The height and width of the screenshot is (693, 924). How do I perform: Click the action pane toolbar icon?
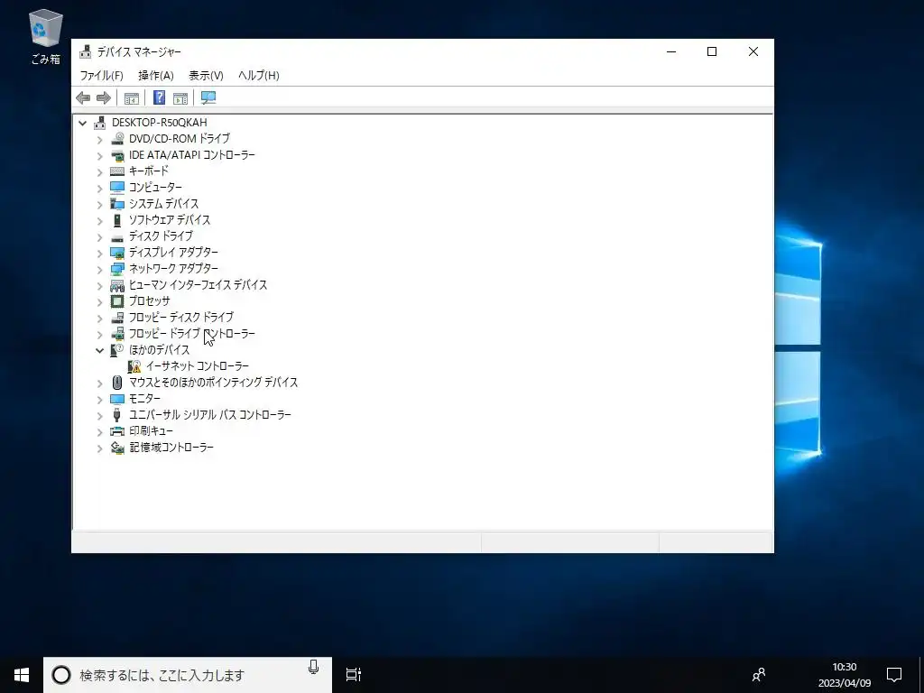click(x=180, y=97)
